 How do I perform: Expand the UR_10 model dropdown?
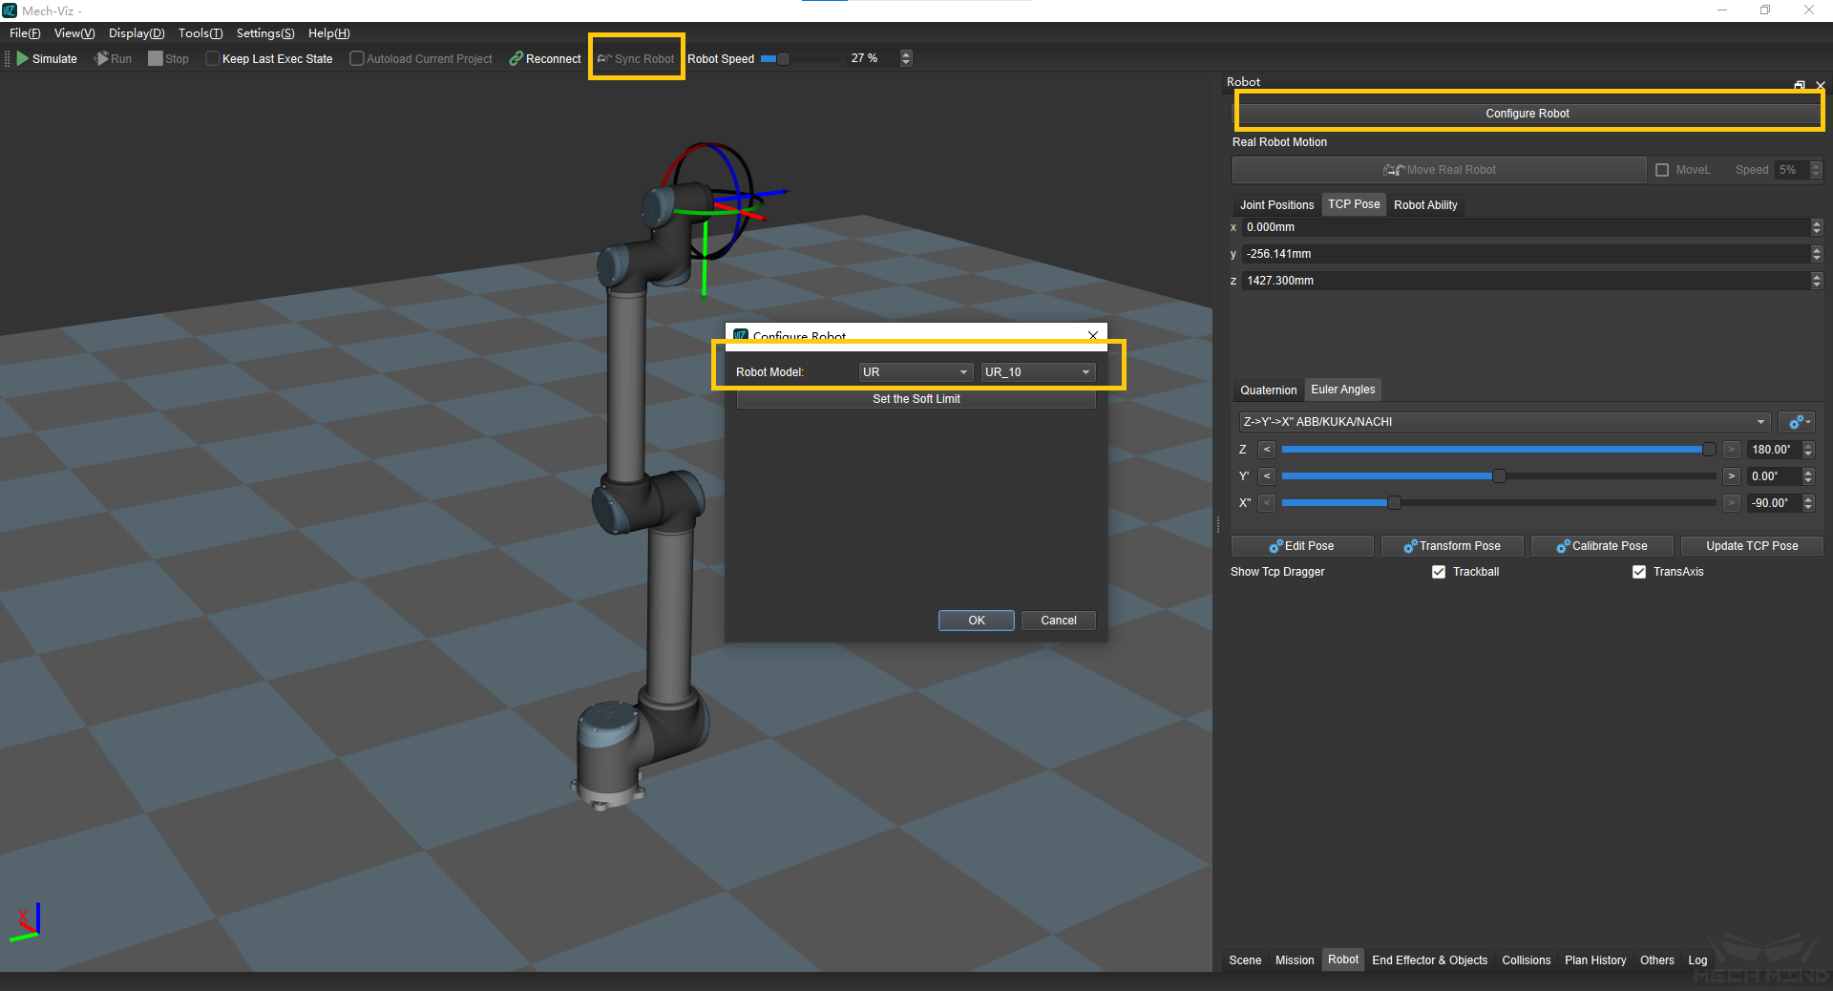pyautogui.click(x=1037, y=372)
